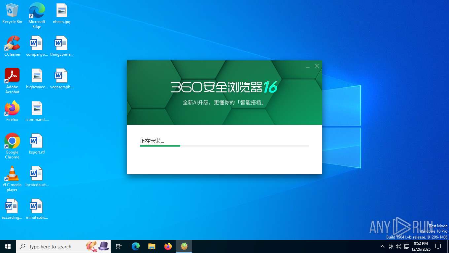Show hidden system tray icons
This screenshot has height=253, width=449.
coord(382,246)
